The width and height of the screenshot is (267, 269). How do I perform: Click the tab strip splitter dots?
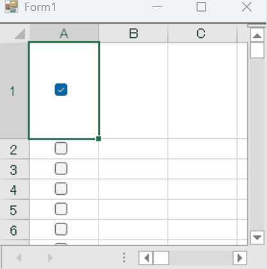point(124,257)
